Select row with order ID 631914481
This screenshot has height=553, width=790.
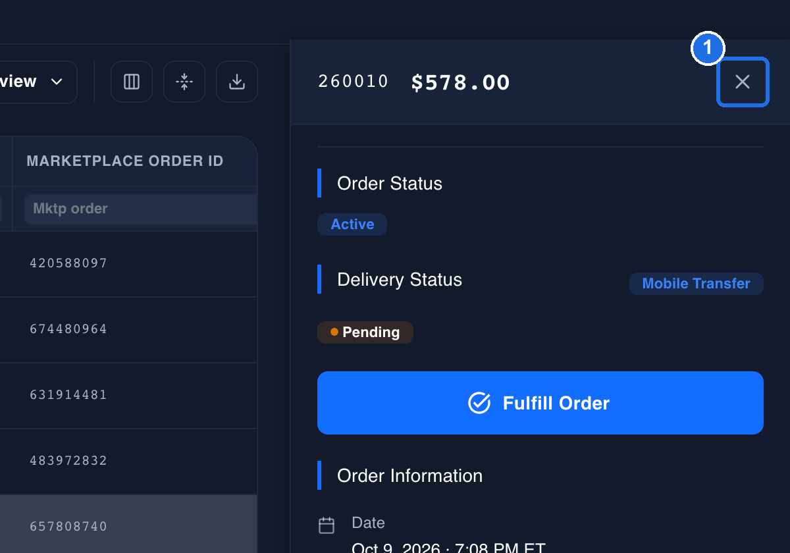[128, 395]
